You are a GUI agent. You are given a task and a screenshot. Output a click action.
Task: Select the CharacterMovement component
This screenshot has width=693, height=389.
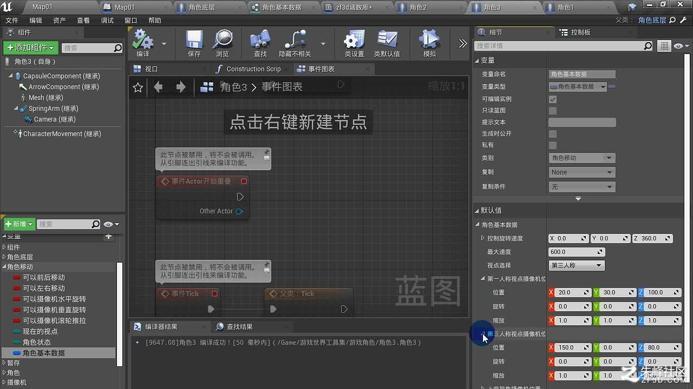pos(62,134)
